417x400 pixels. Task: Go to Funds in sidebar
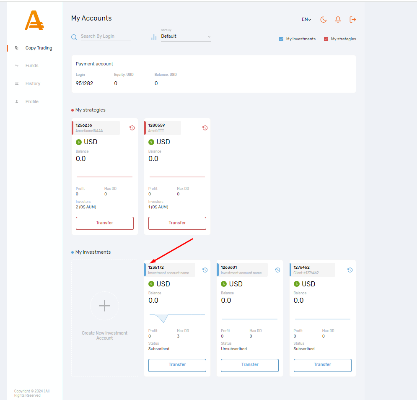pyautogui.click(x=32, y=65)
